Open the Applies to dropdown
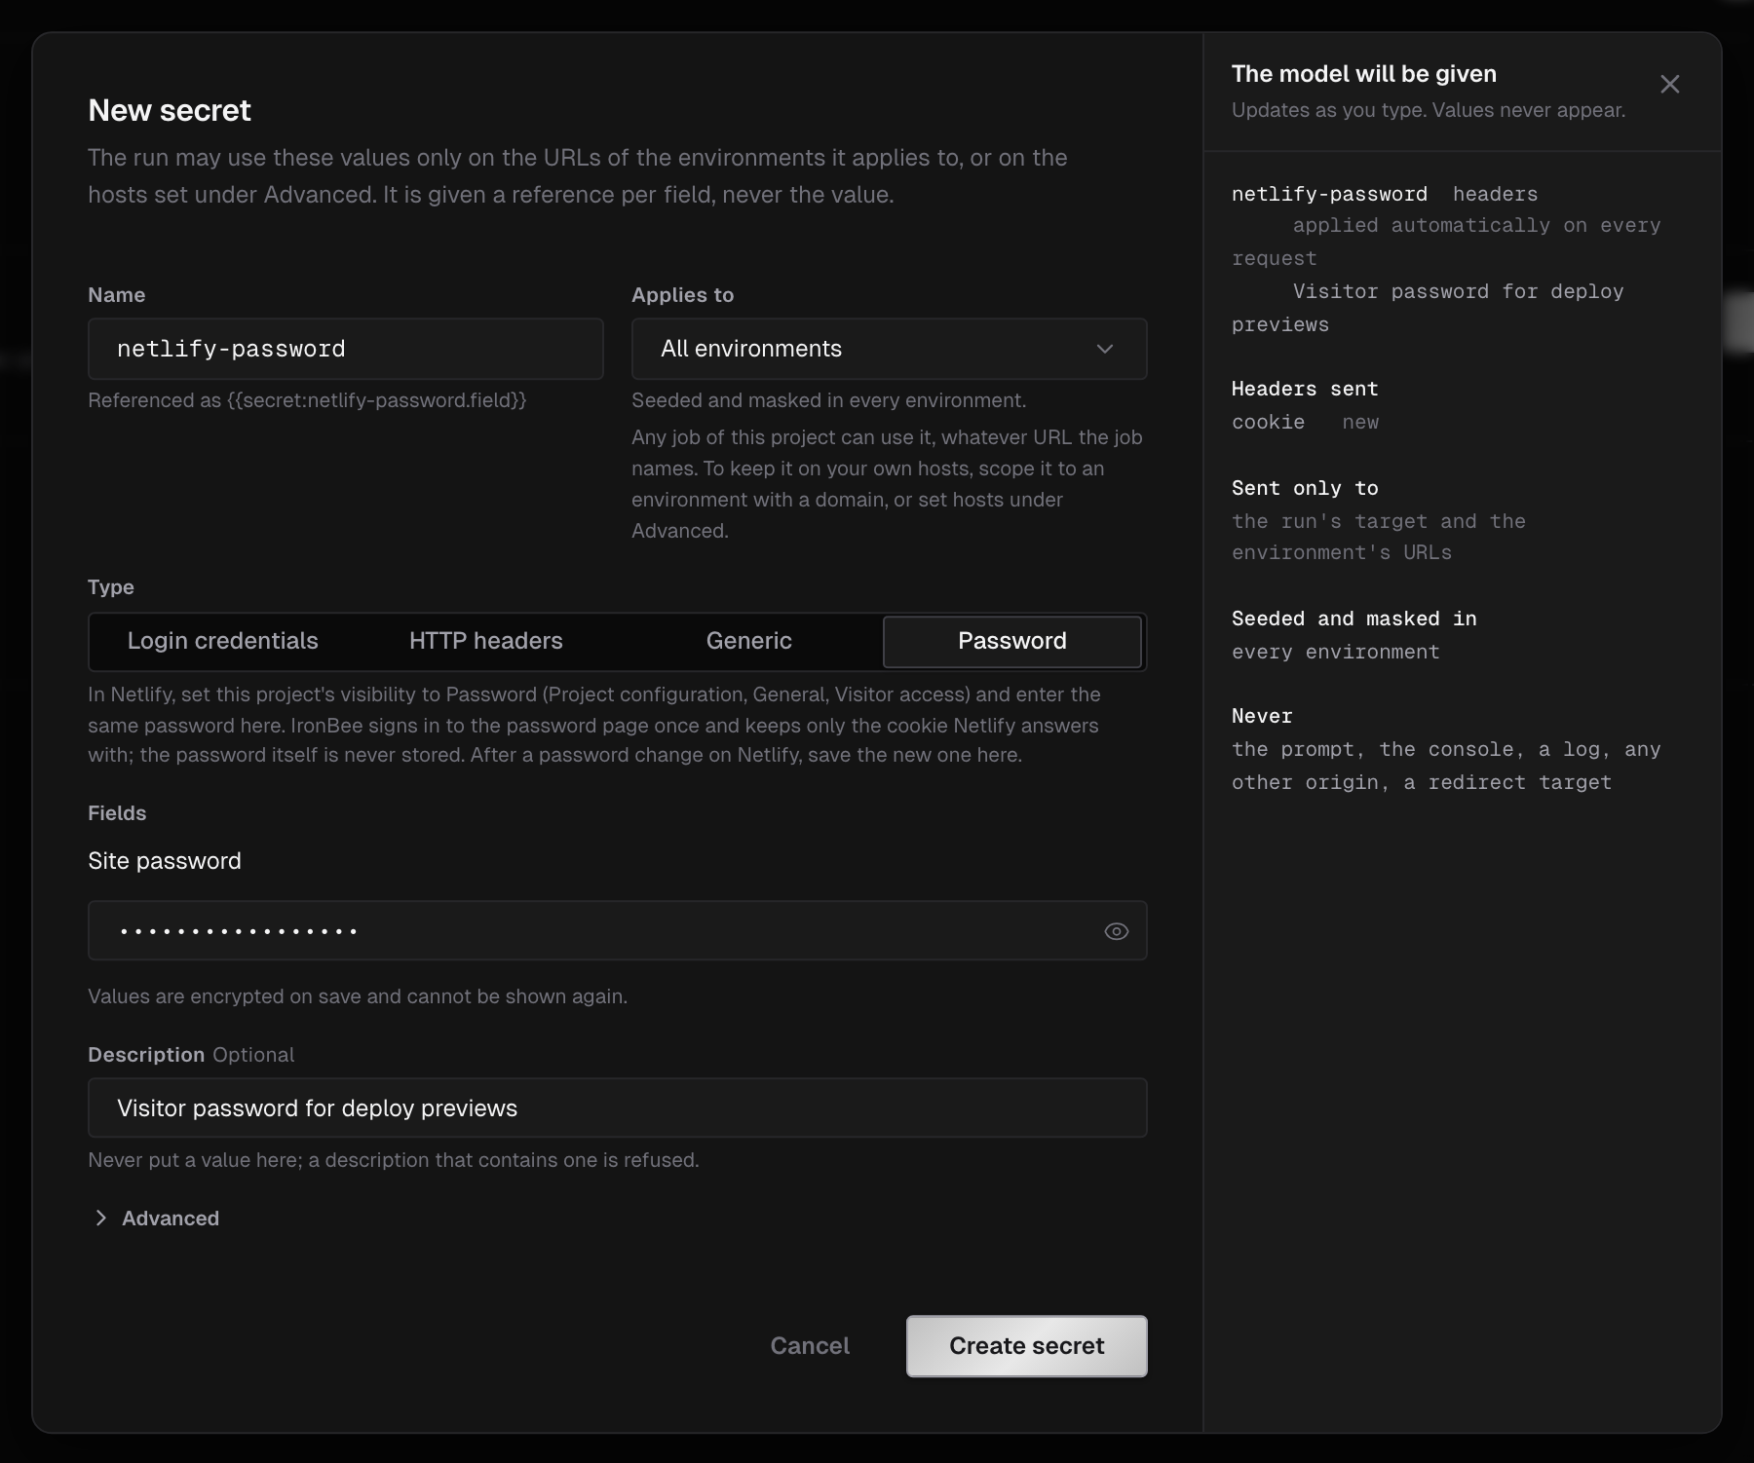This screenshot has width=1754, height=1463. point(889,349)
